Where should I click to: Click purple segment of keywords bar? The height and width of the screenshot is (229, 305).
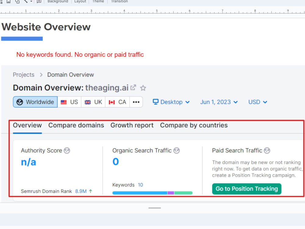170,193
